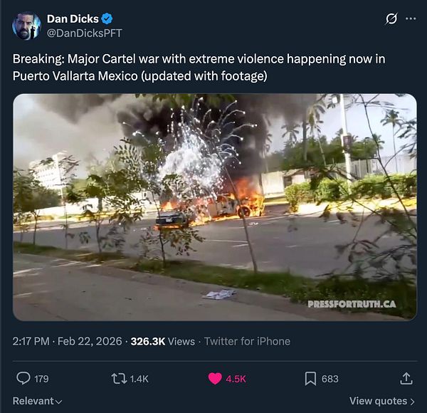Expand the Relevant sort dropdown

tap(37, 401)
